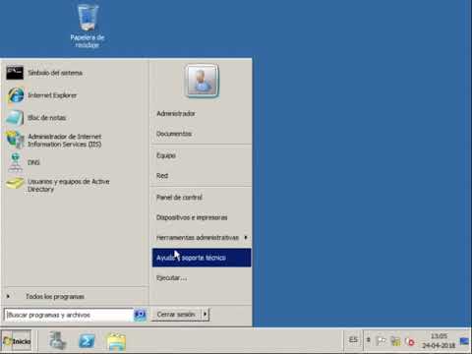Click the Inicio start button
The image size is (472, 354).
17,341
